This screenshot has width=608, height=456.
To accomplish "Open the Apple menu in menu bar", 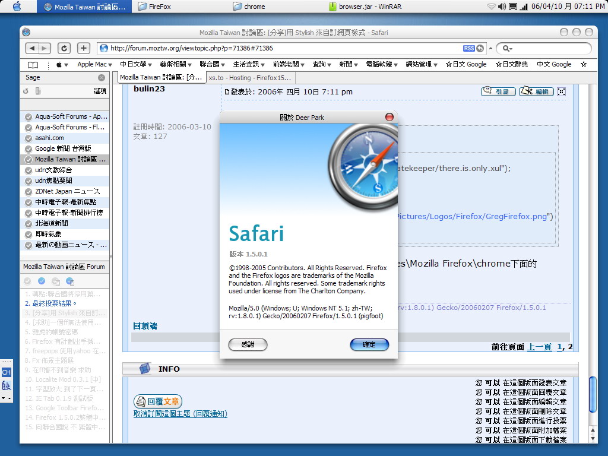I will coord(16,7).
